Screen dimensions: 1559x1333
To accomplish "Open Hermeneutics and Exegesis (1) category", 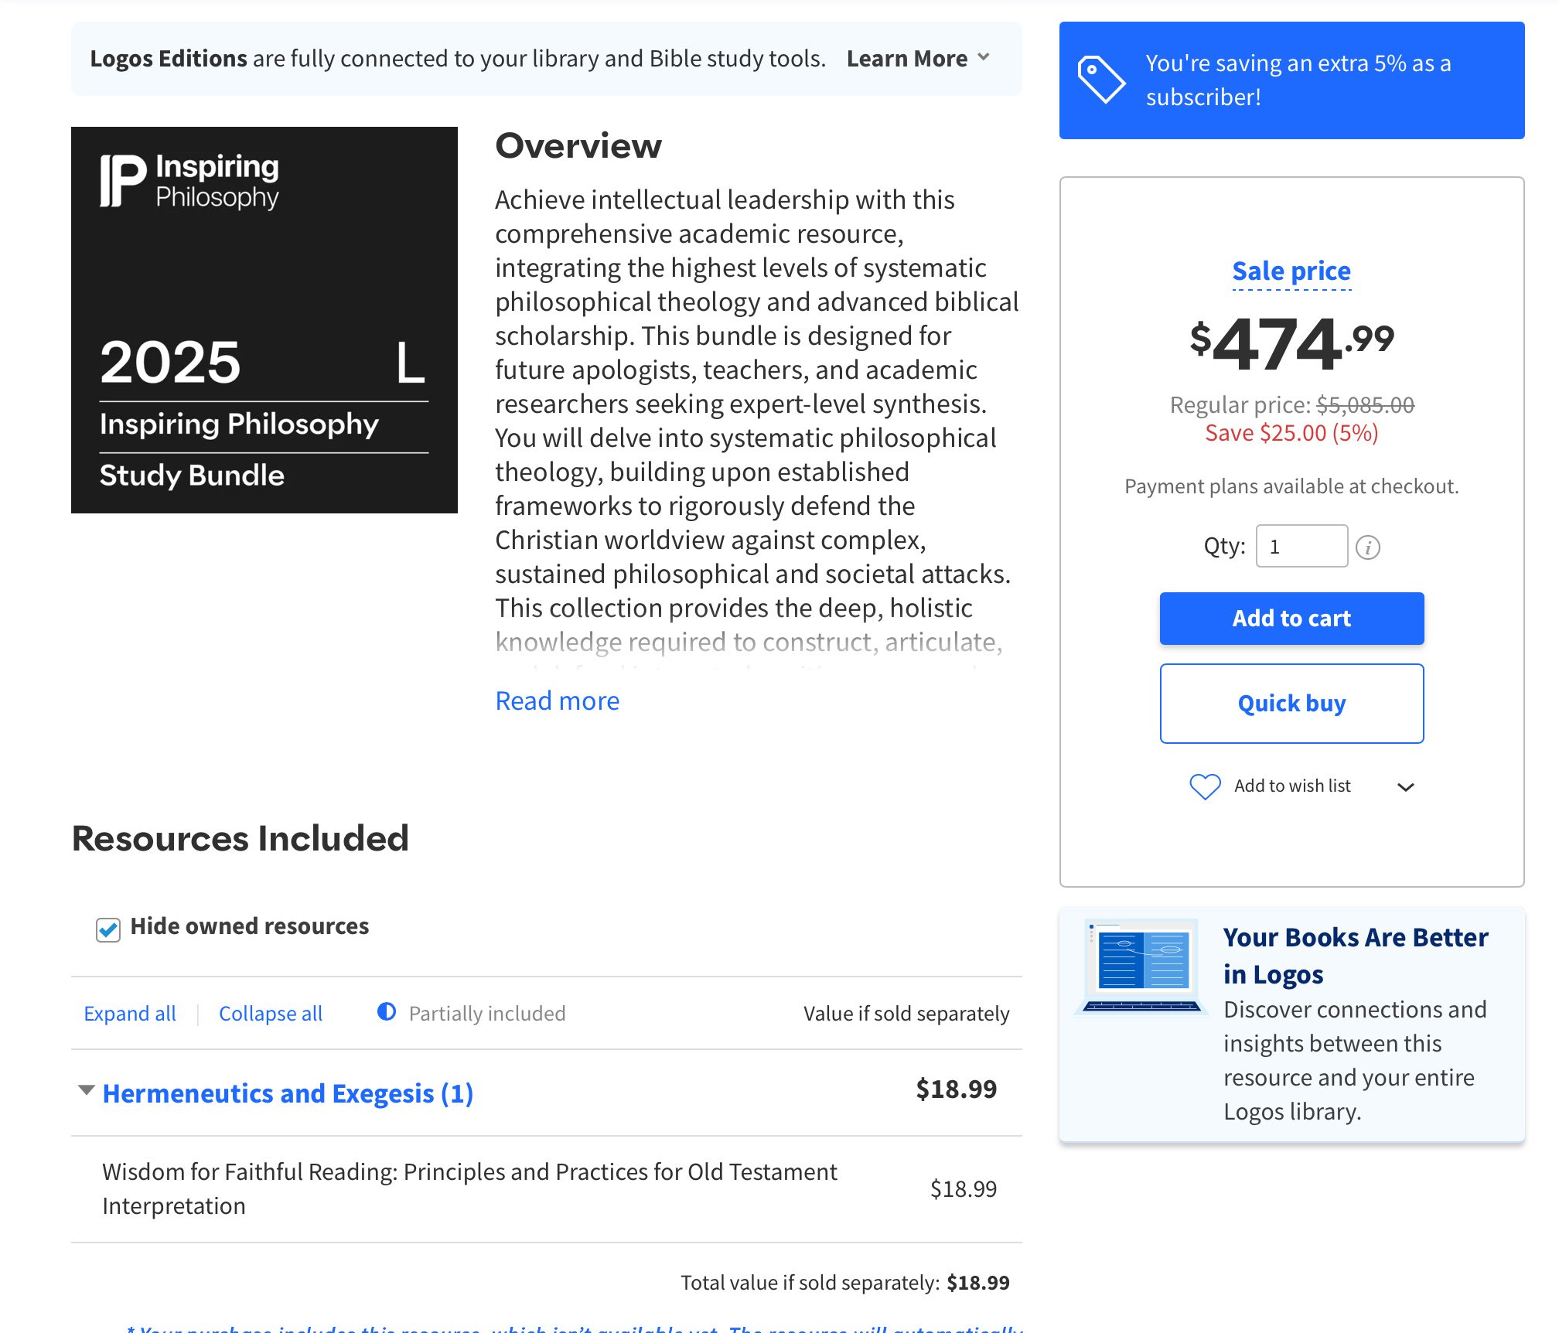I will coord(288,1093).
